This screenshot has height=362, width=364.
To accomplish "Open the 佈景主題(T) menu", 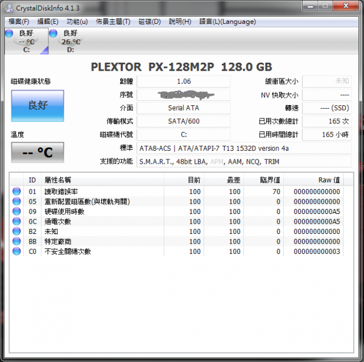I will (113, 22).
